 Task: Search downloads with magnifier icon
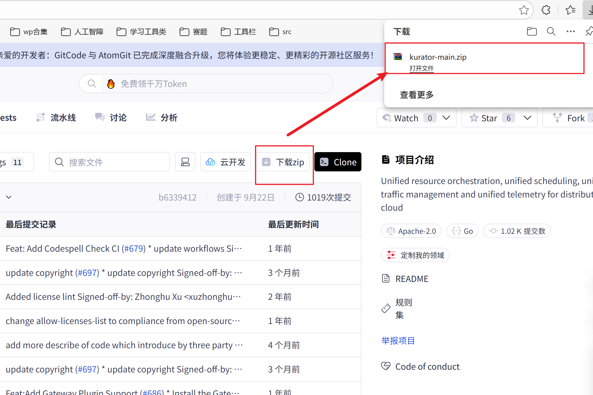tap(551, 32)
